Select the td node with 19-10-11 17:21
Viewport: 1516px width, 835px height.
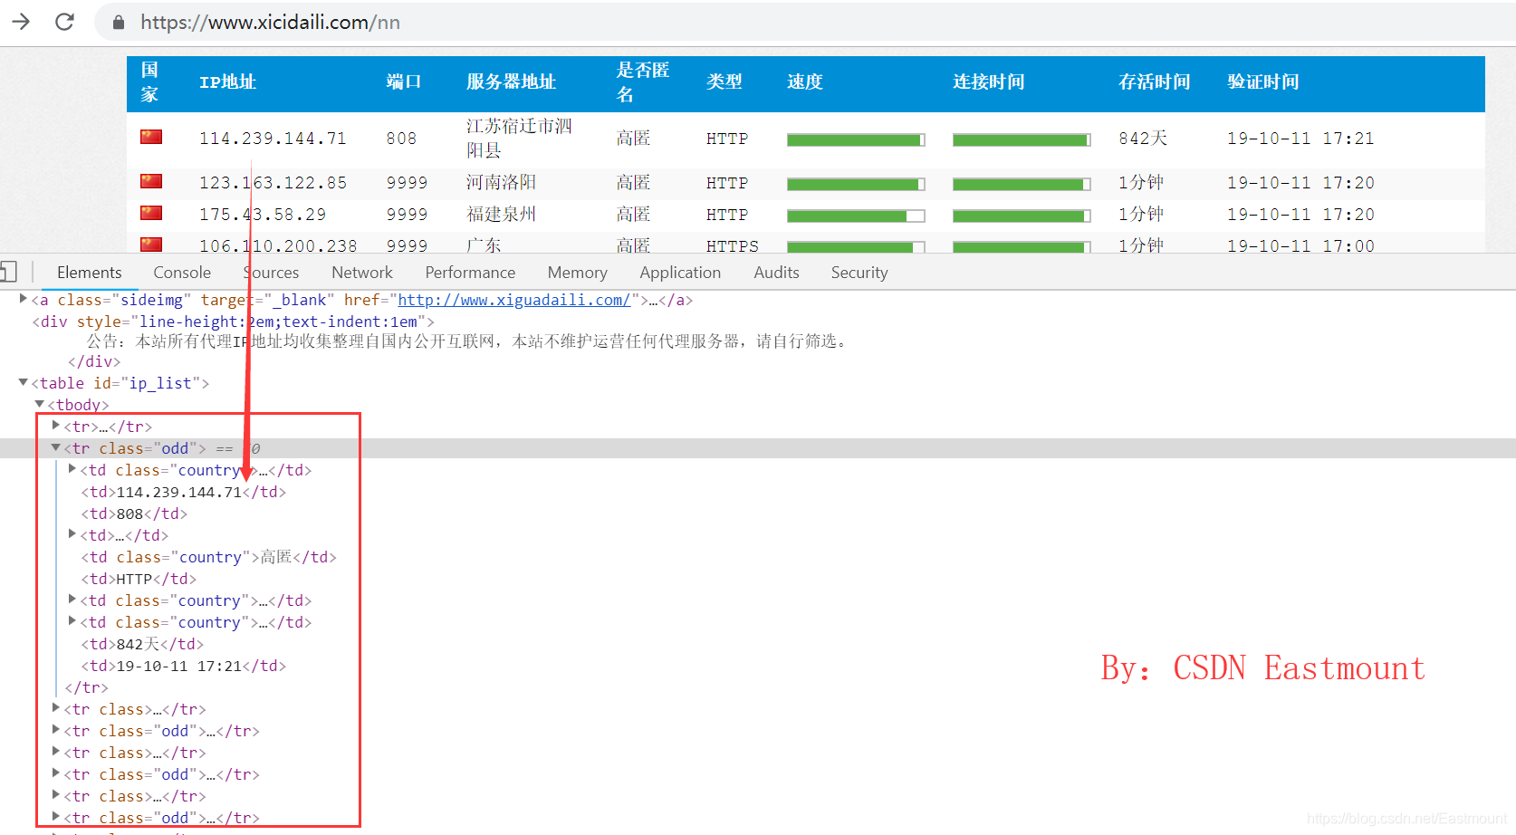click(x=183, y=666)
